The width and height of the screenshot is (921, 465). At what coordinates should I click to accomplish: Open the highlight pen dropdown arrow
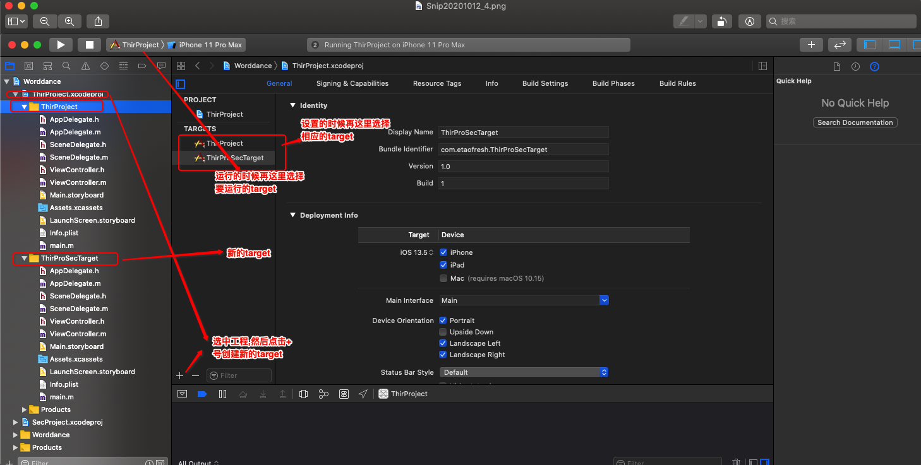click(700, 21)
